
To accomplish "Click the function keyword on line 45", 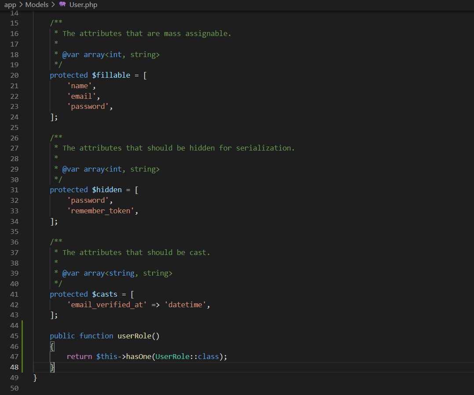I will (96, 336).
